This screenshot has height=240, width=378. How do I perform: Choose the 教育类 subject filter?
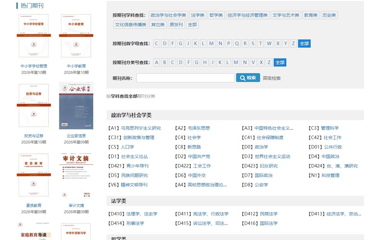click(311, 15)
